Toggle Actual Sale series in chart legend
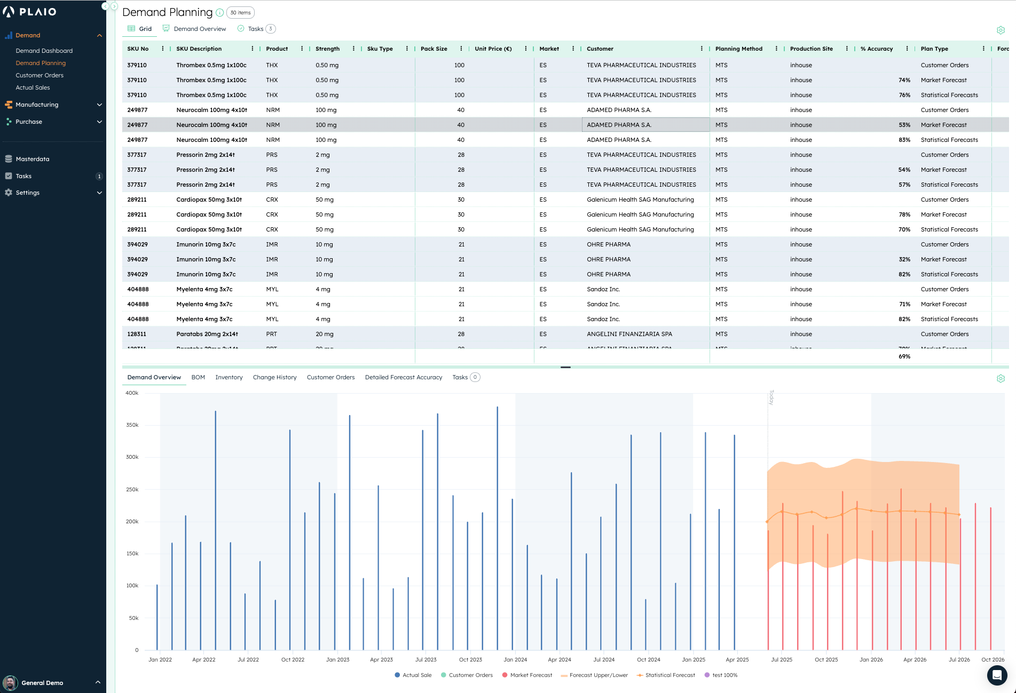 (413, 675)
